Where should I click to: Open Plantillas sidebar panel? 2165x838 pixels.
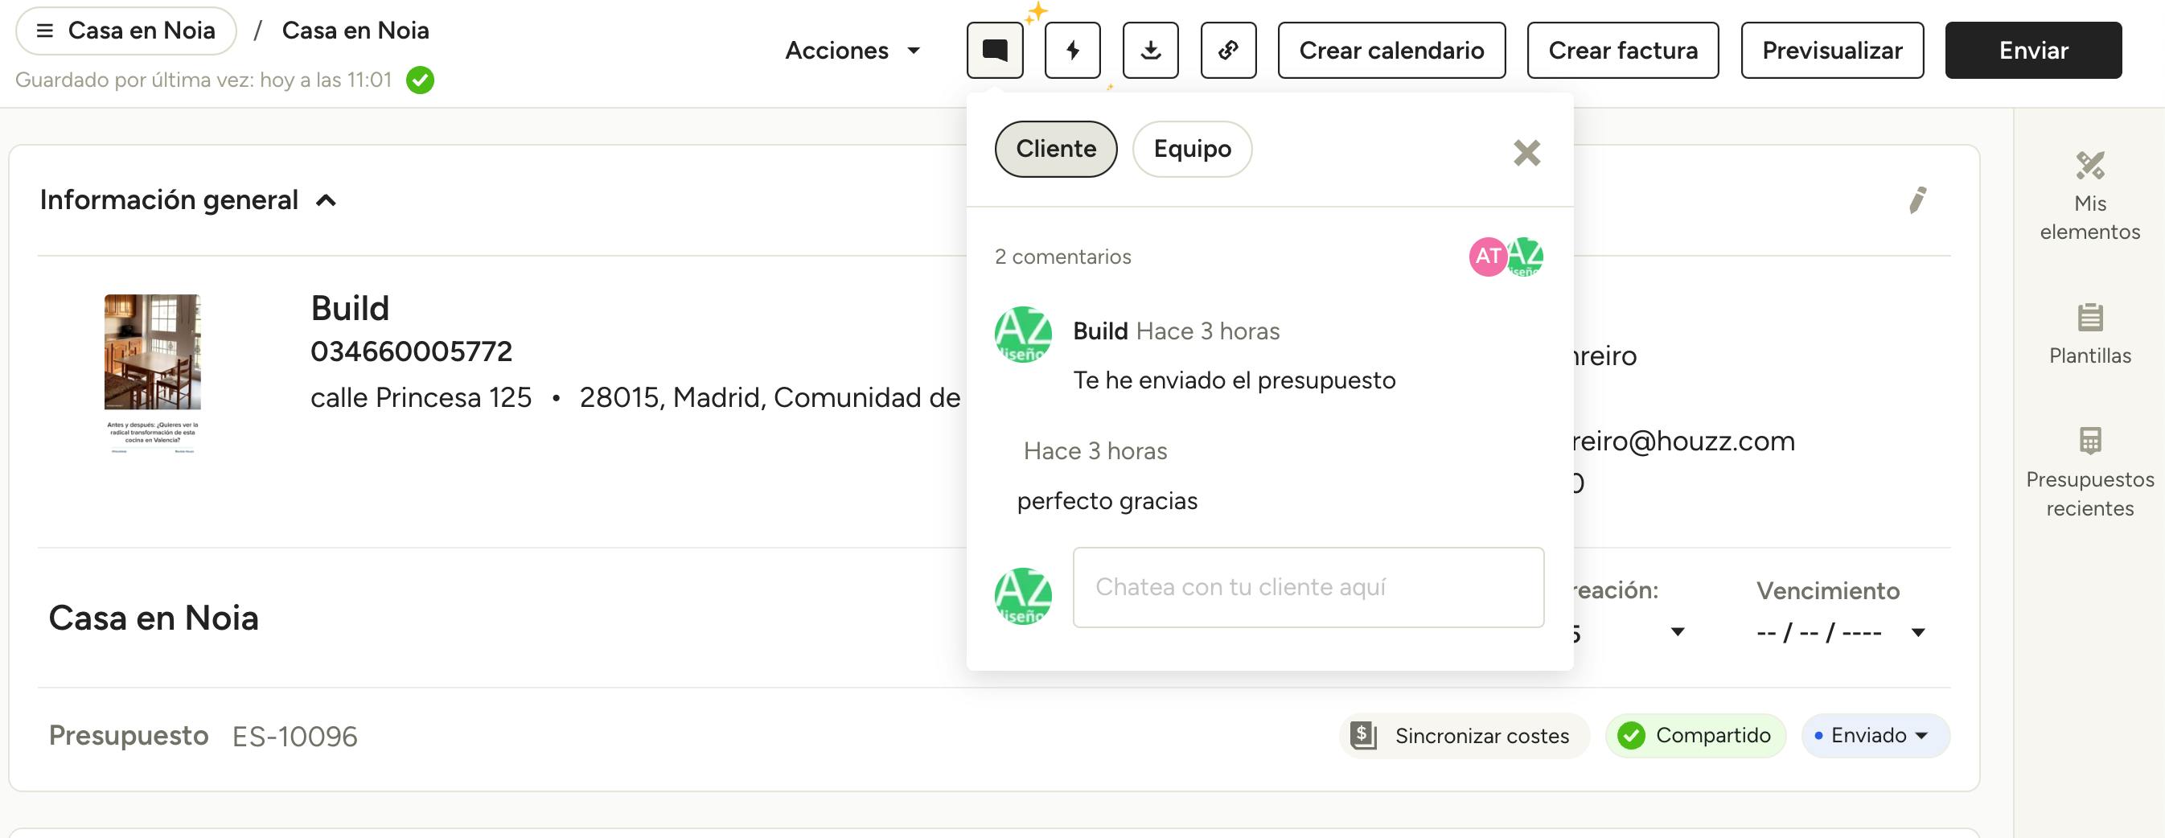click(x=2089, y=334)
